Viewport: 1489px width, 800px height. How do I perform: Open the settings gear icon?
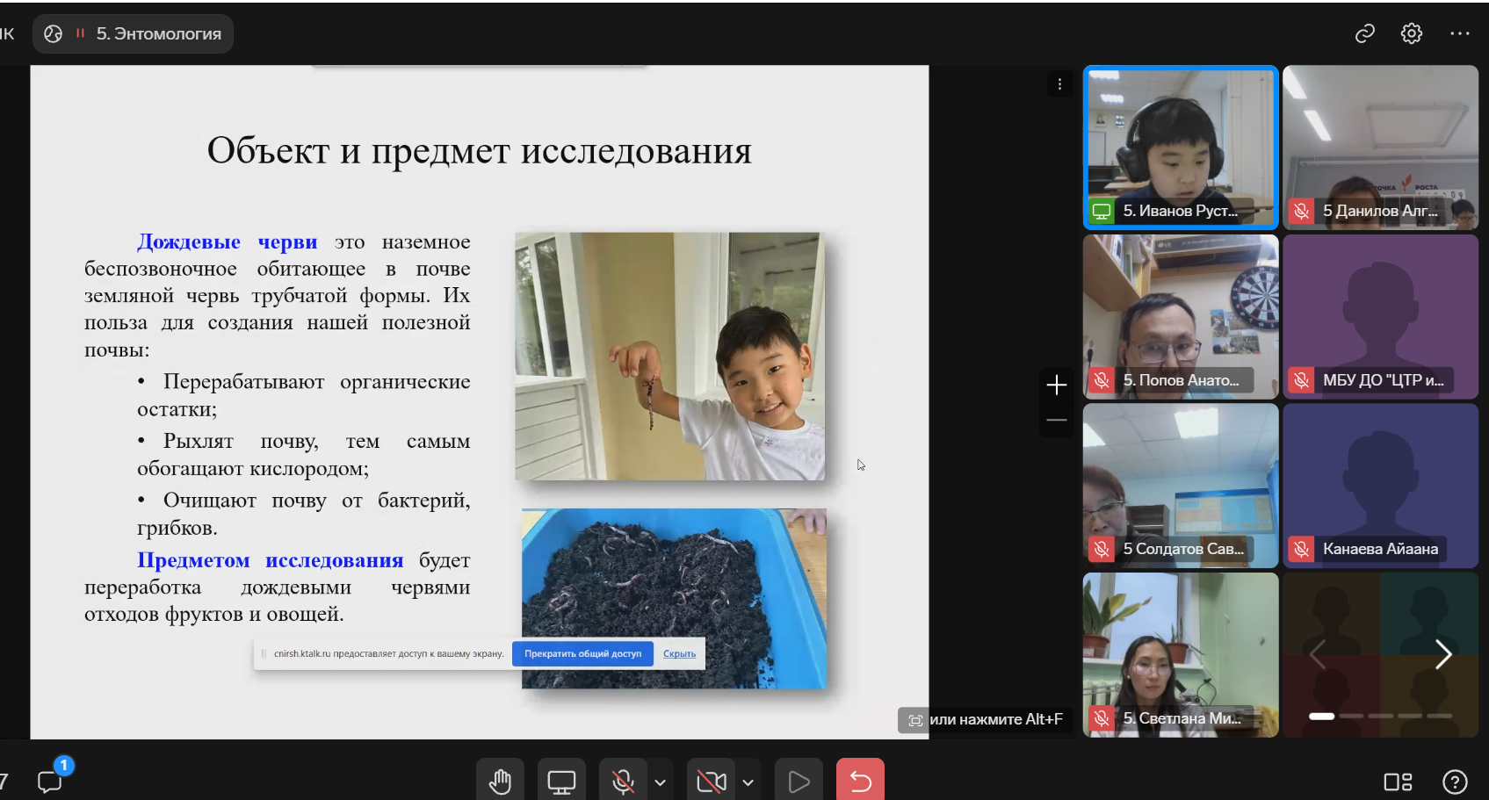(1411, 33)
